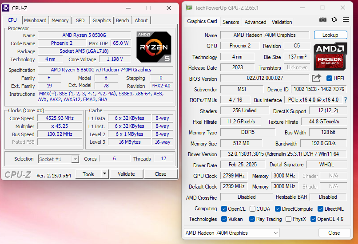
Task: Open the SPD tab
Action: tap(80, 20)
